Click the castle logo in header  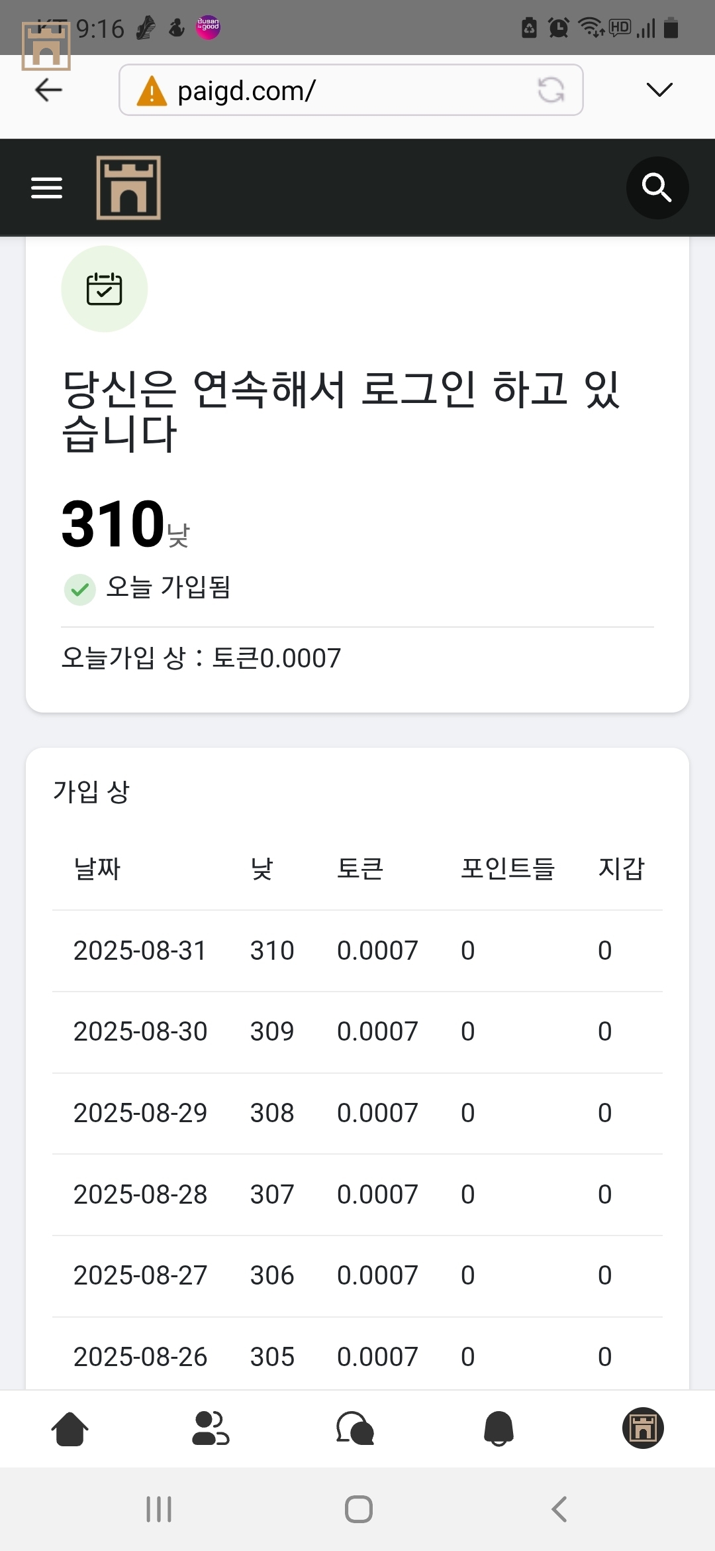click(x=128, y=188)
